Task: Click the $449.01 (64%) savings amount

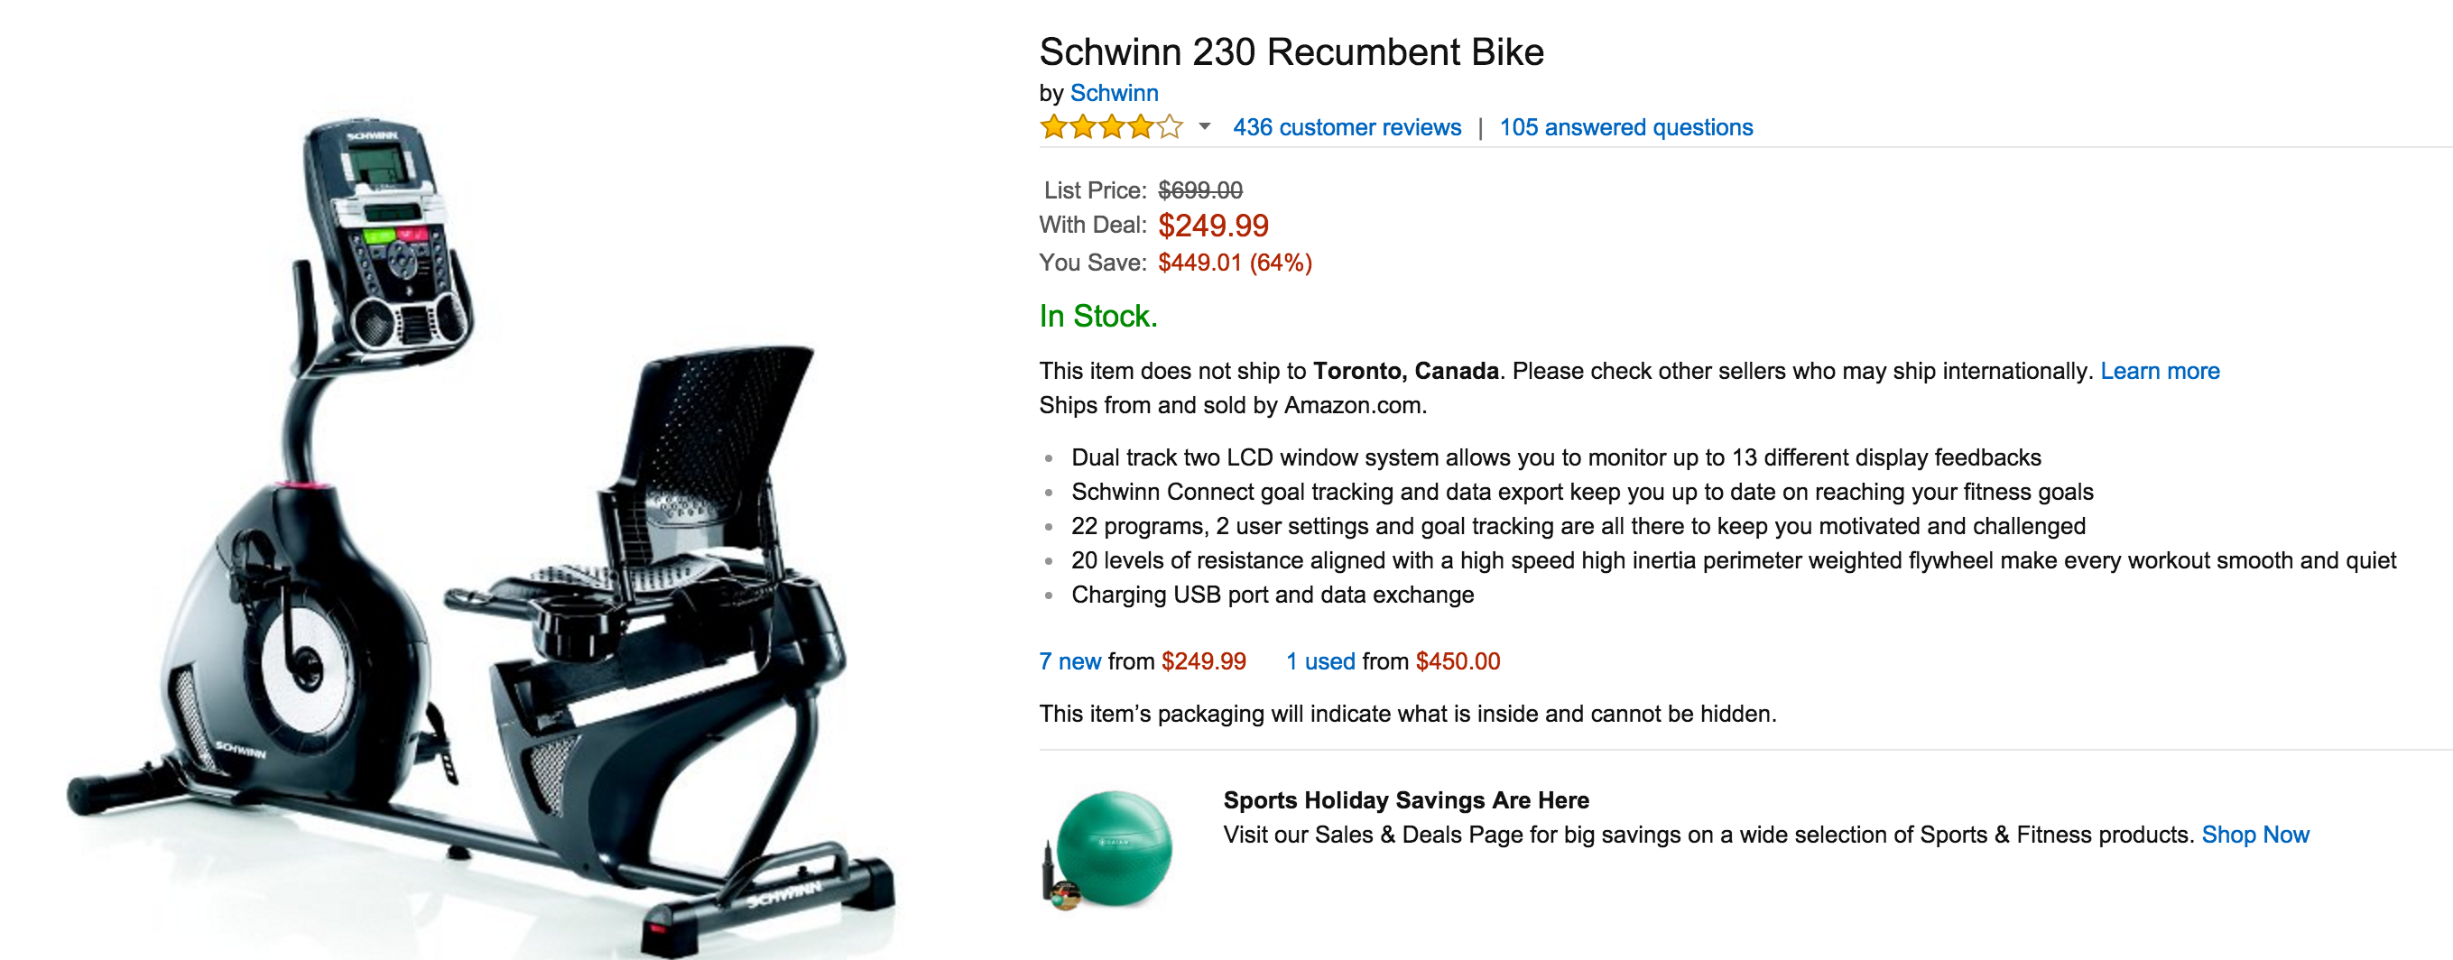Action: click(1234, 263)
